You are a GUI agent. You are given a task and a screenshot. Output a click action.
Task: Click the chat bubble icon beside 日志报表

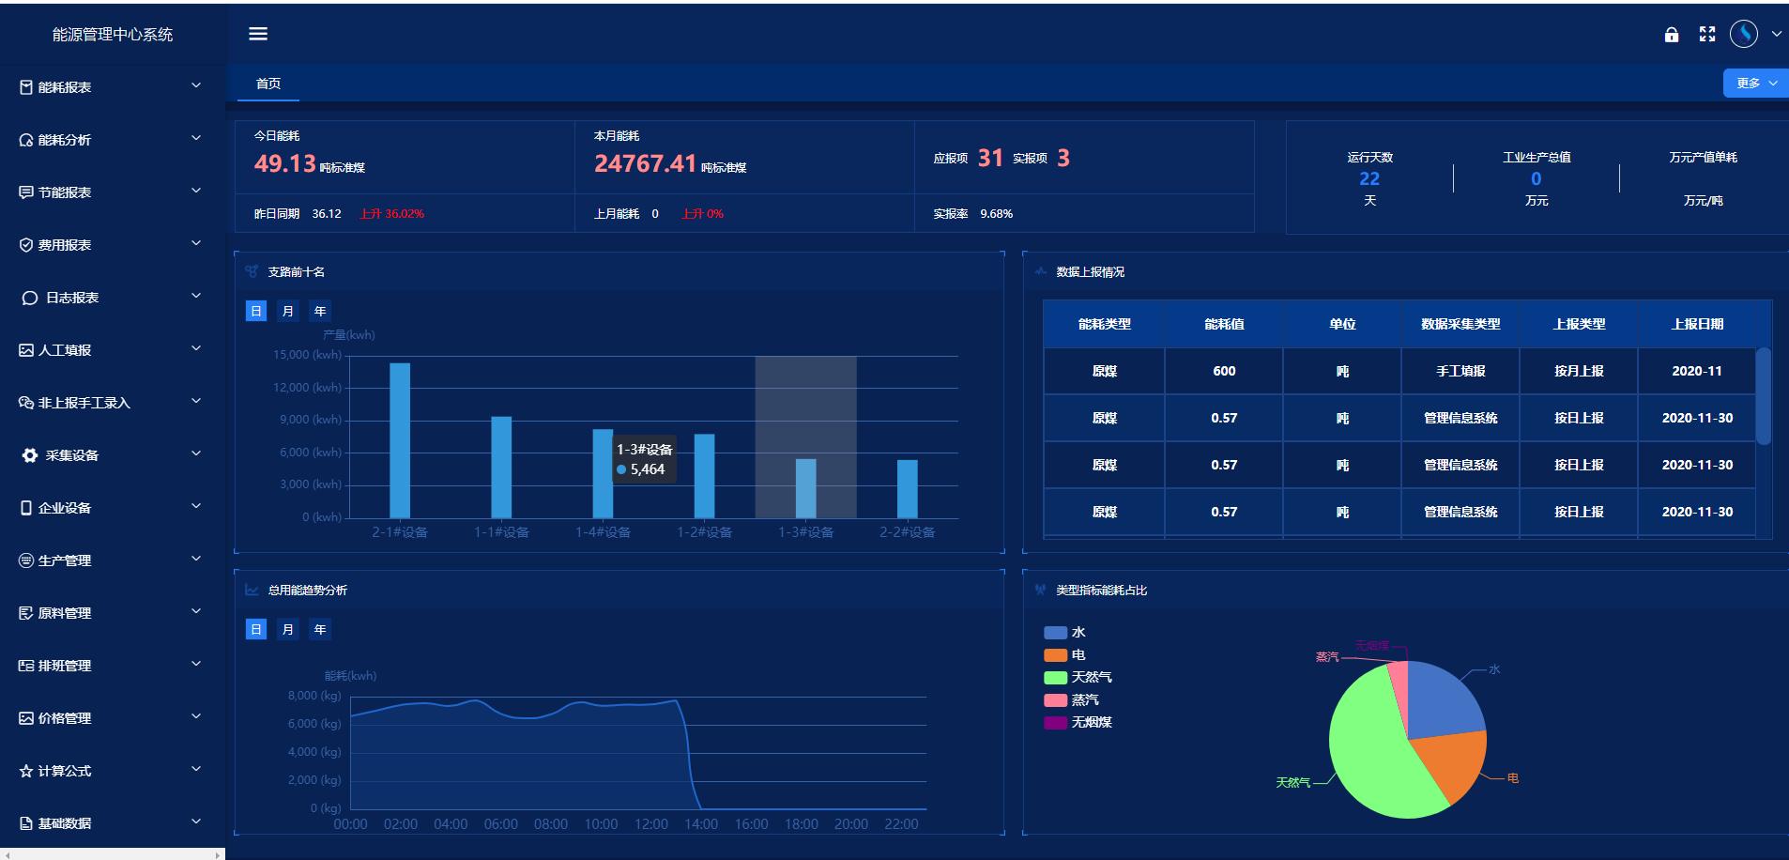click(30, 298)
